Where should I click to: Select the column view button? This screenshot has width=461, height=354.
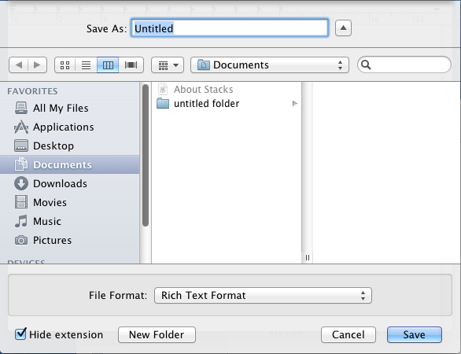(x=108, y=65)
